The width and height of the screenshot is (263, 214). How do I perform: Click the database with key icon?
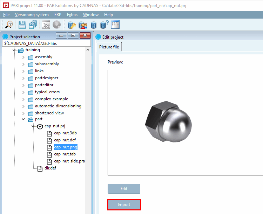coord(72,25)
